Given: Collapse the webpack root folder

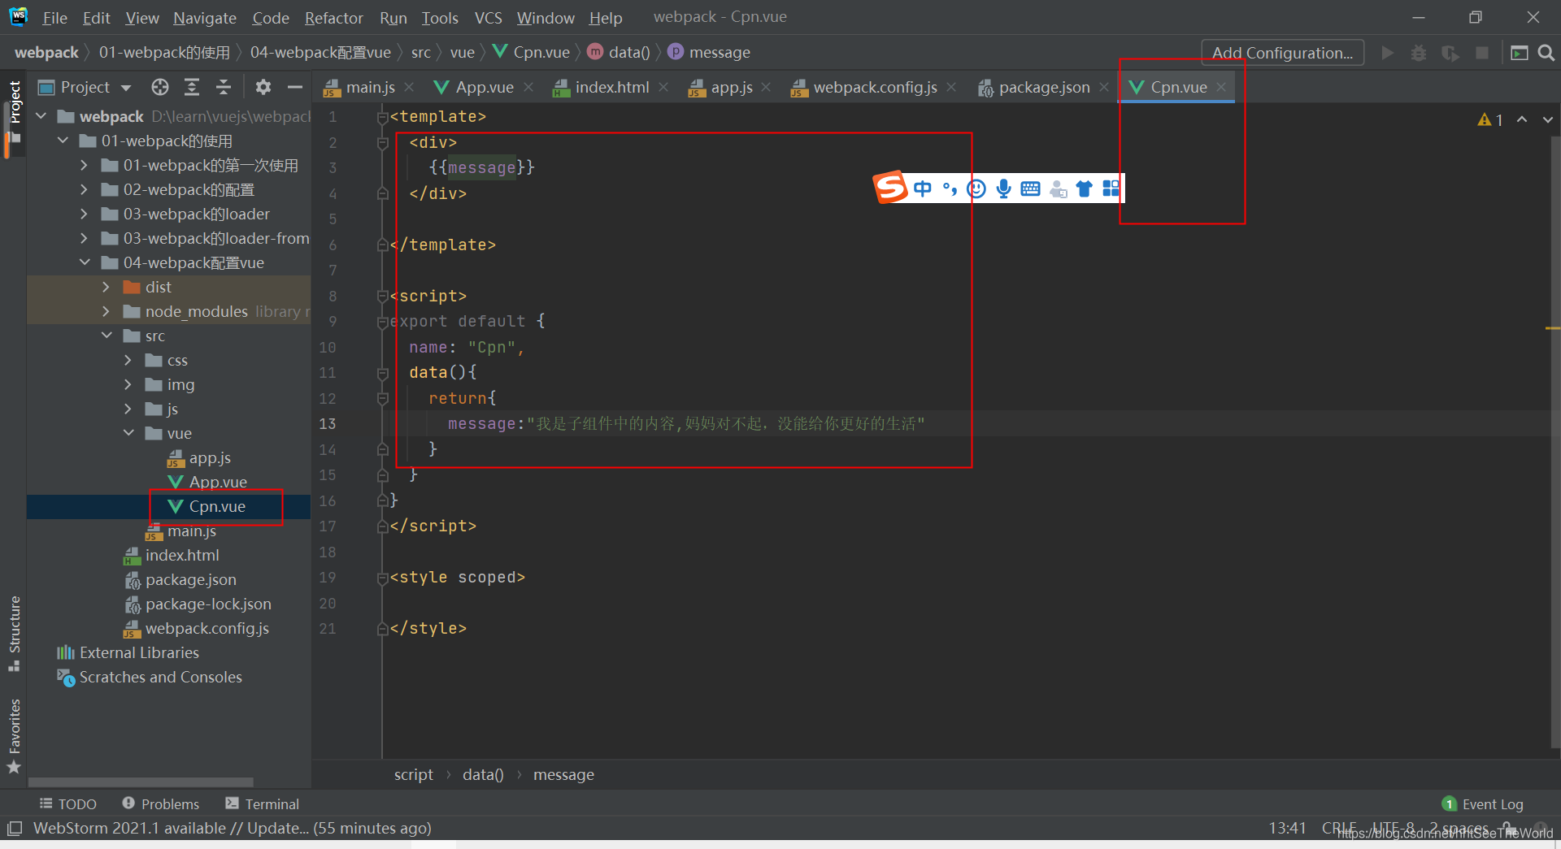Looking at the screenshot, I should coord(41,116).
